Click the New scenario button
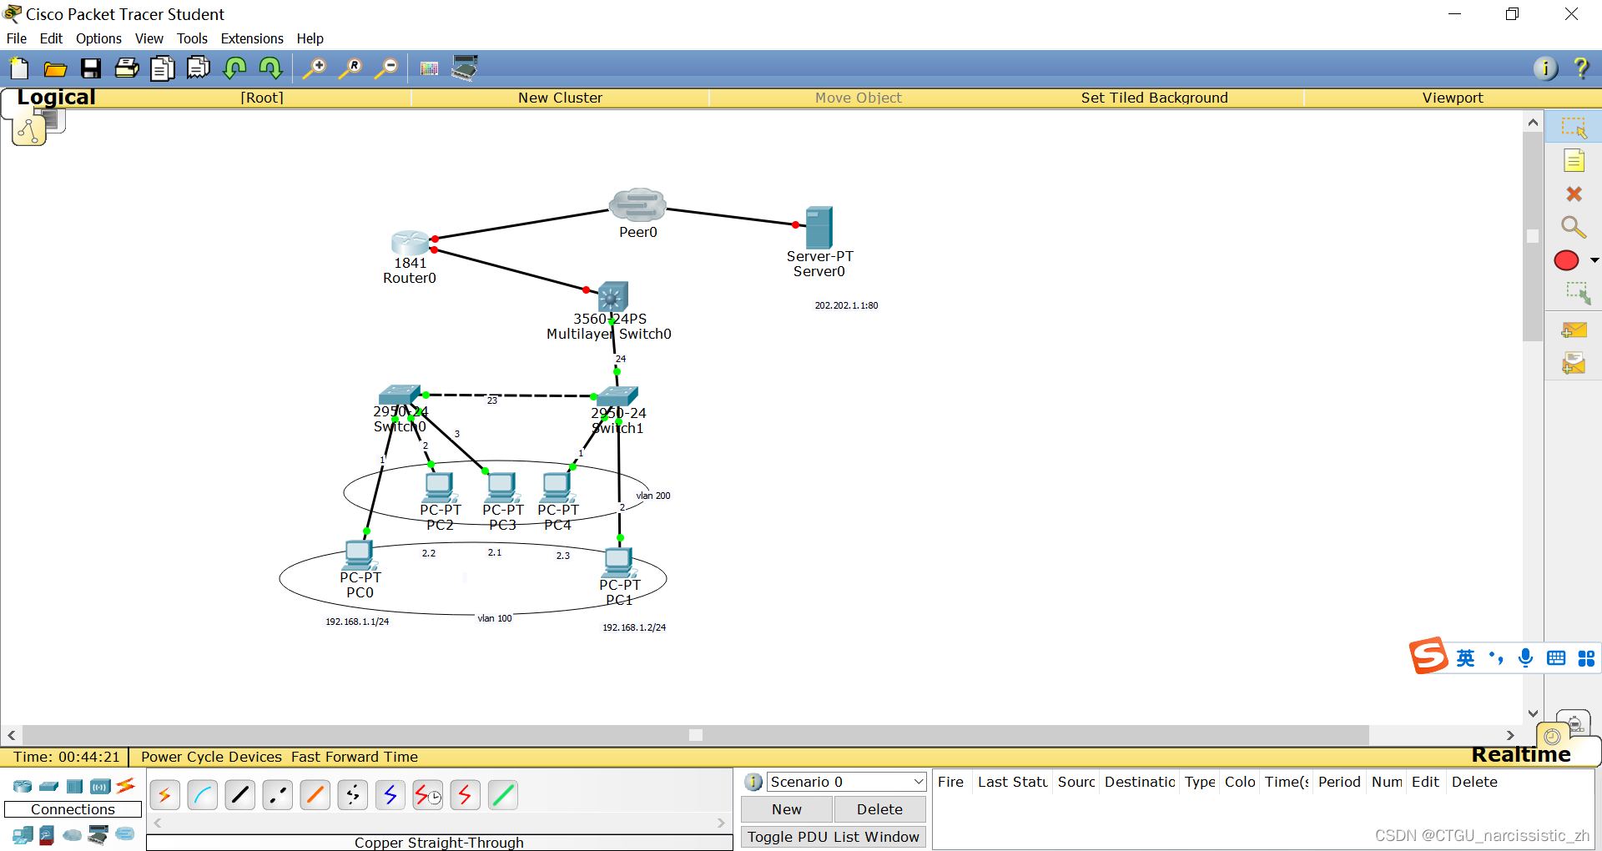Viewport: 1602px width, 851px height. tap(785, 808)
